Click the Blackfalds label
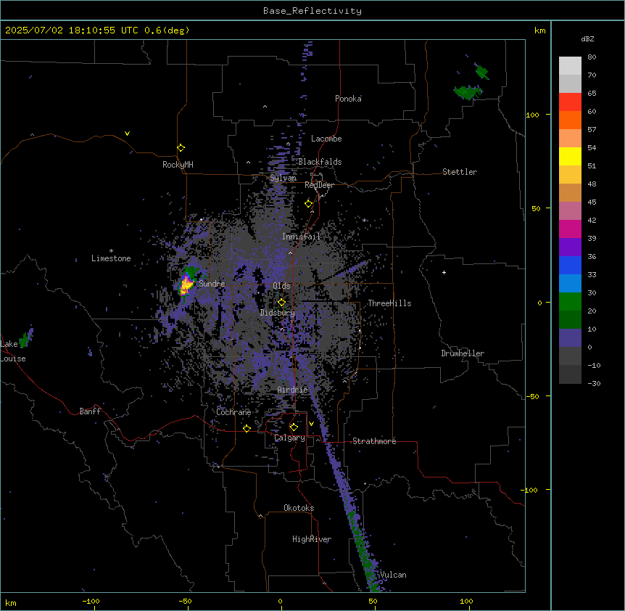Screen dimensions: 625x611 (x=320, y=162)
